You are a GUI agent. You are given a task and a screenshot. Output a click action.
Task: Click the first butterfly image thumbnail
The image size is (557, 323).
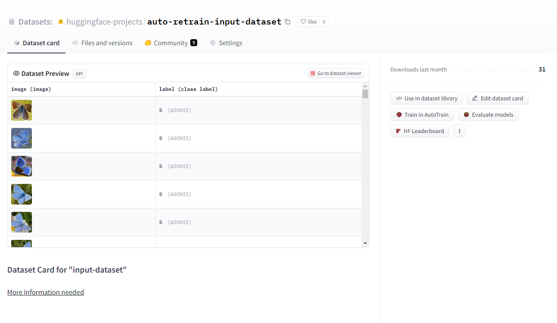click(21, 110)
